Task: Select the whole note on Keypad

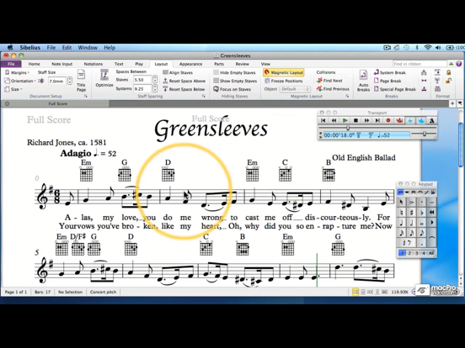Action: (422, 223)
